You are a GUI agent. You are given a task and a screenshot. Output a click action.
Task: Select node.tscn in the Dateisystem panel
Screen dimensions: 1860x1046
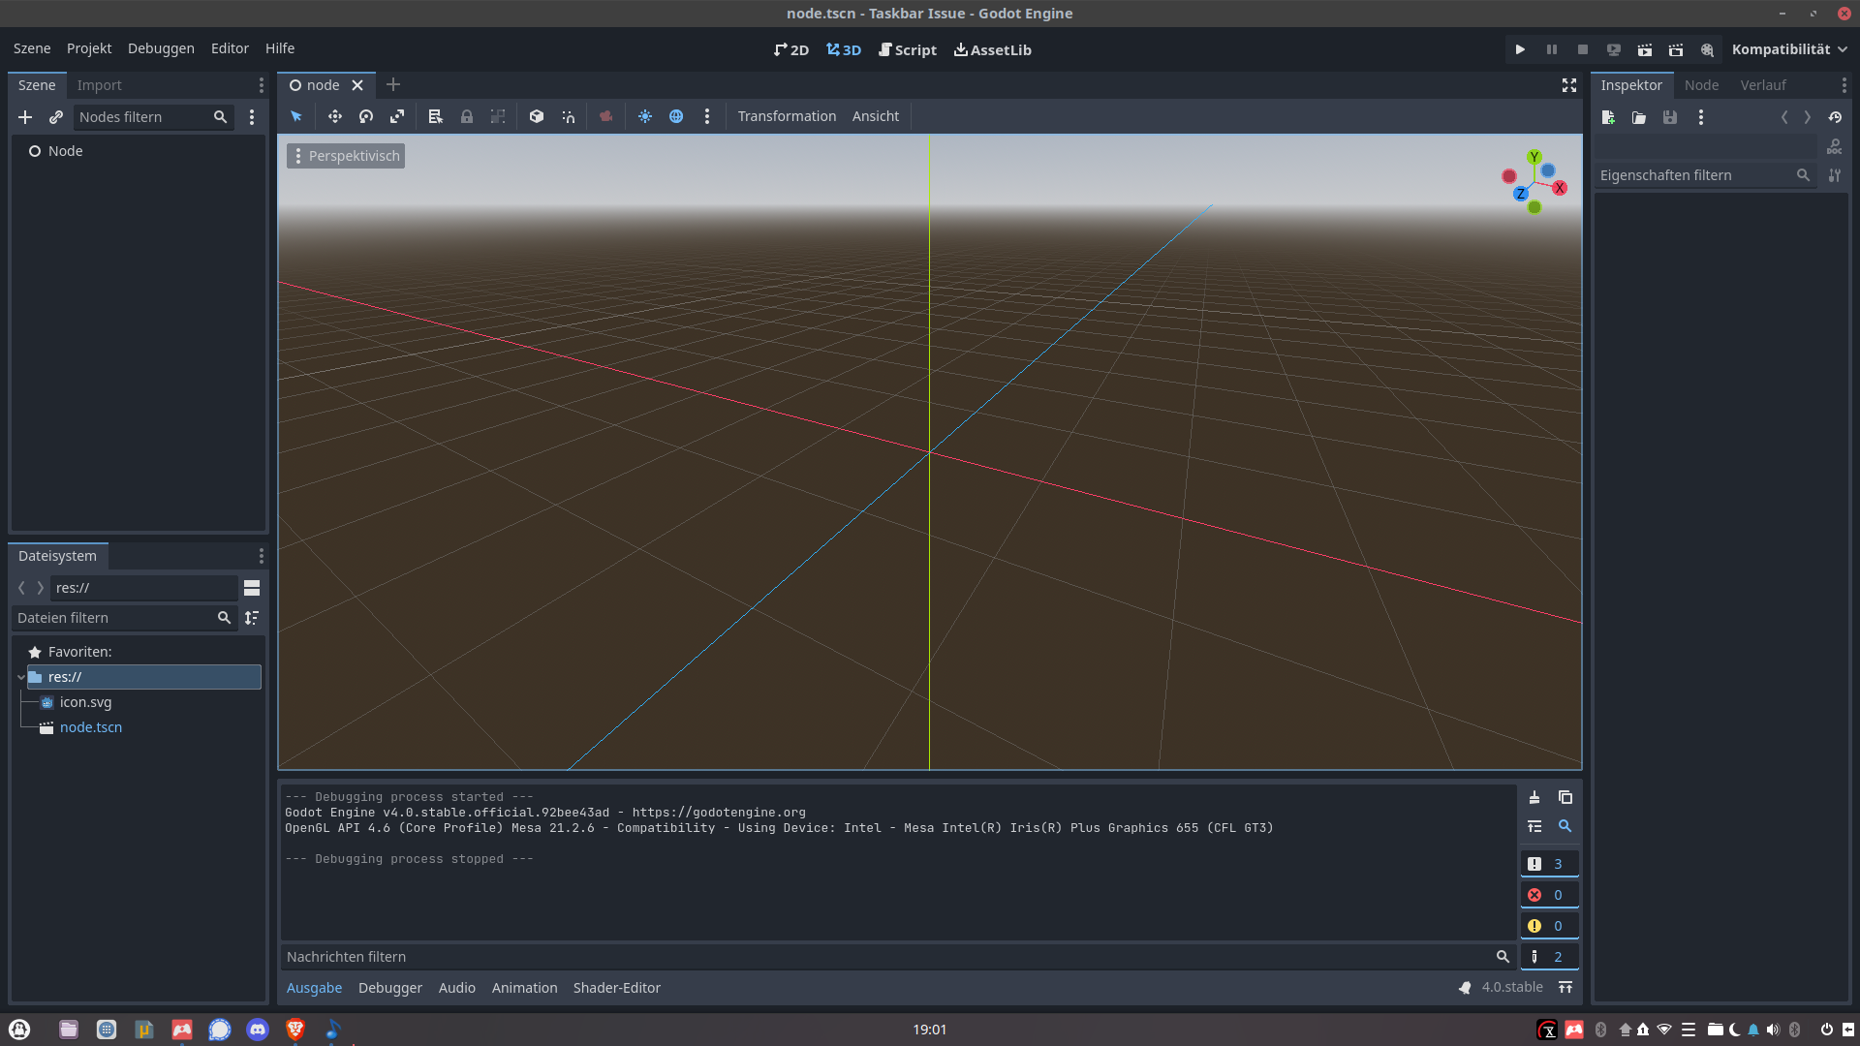pyautogui.click(x=90, y=727)
